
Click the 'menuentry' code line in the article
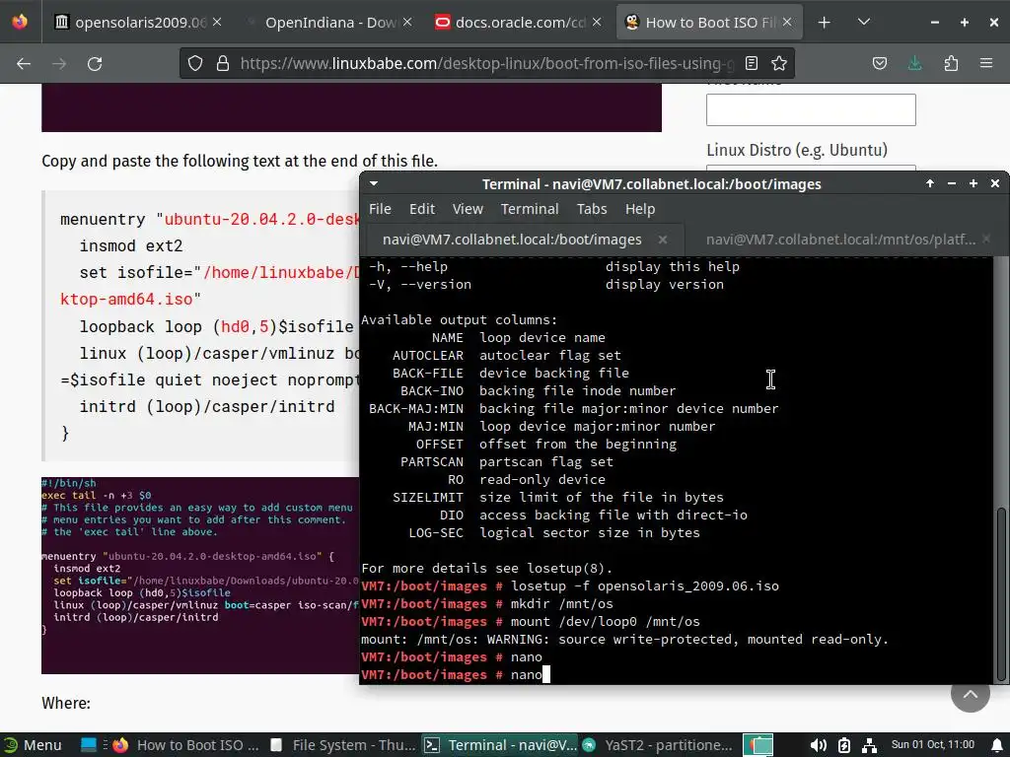coord(209,220)
